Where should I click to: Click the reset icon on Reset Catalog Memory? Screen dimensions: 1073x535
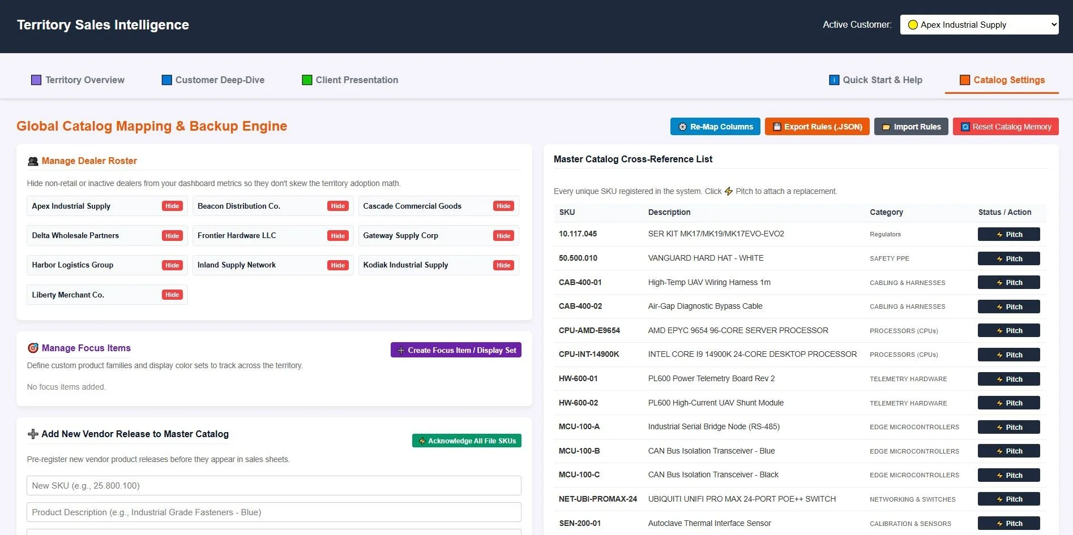click(965, 127)
